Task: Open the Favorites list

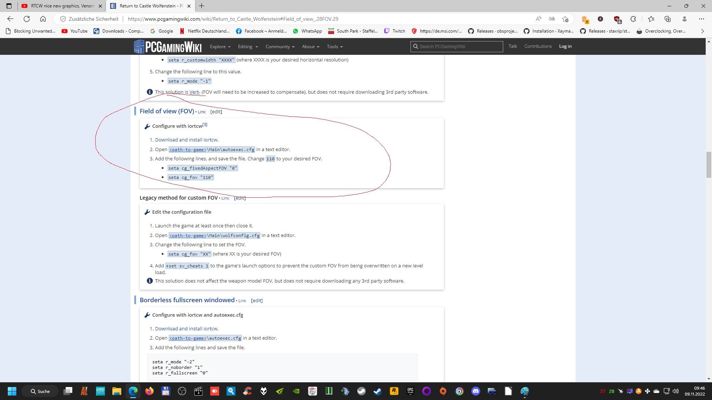Action: pos(651,19)
